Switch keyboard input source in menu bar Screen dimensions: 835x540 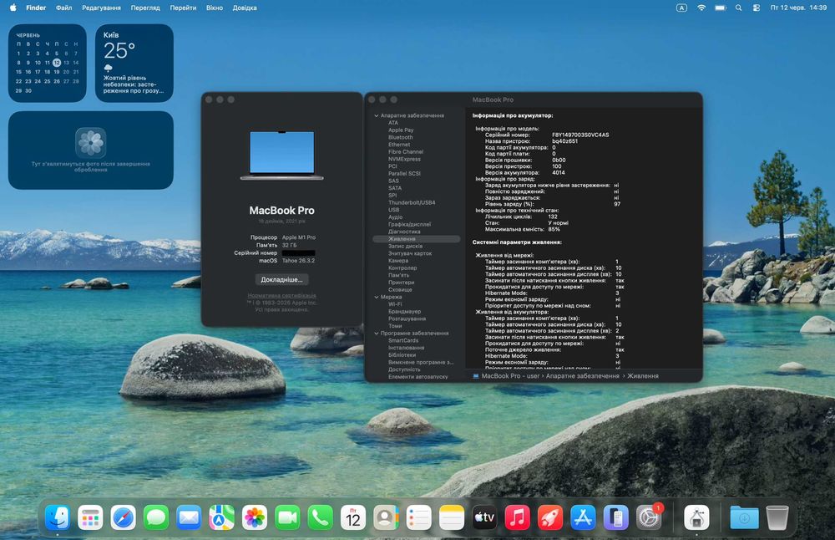point(681,8)
